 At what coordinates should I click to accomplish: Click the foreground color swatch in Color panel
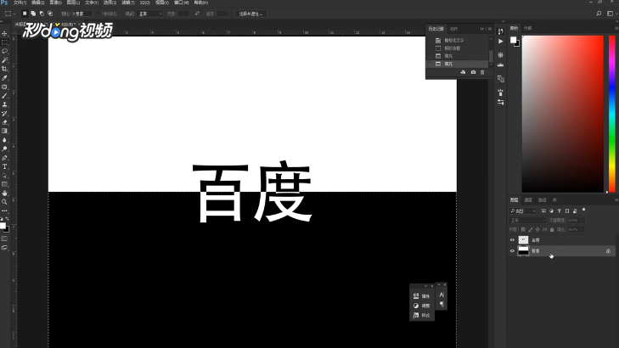coord(513,40)
